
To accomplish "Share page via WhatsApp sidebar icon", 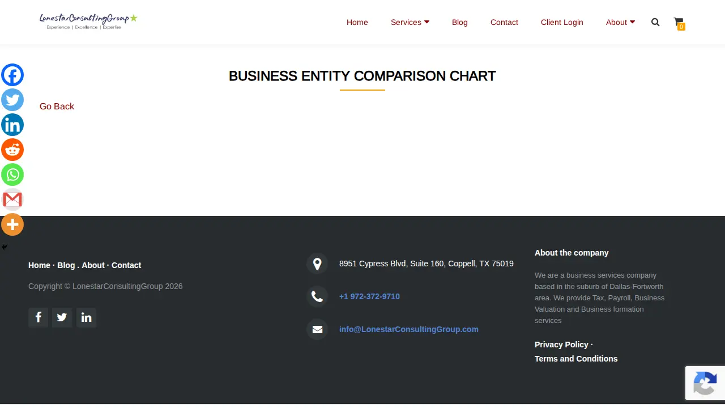I will pyautogui.click(x=12, y=175).
